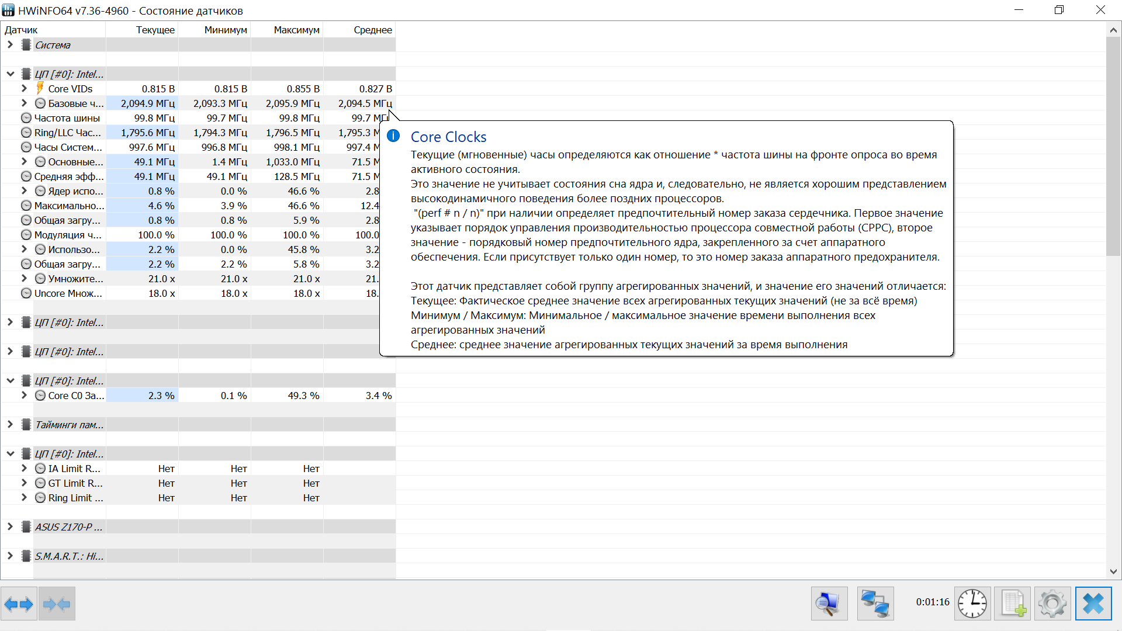The width and height of the screenshot is (1122, 631).
Task: Expand the Система sensor group
Action: coord(10,45)
